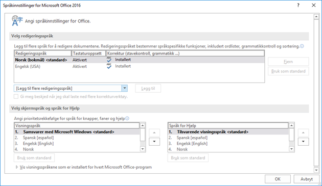The width and height of the screenshot is (322, 186).
Task: Click 'Bruk som standard' under Språk for Hjelp
Action: (x=188, y=158)
